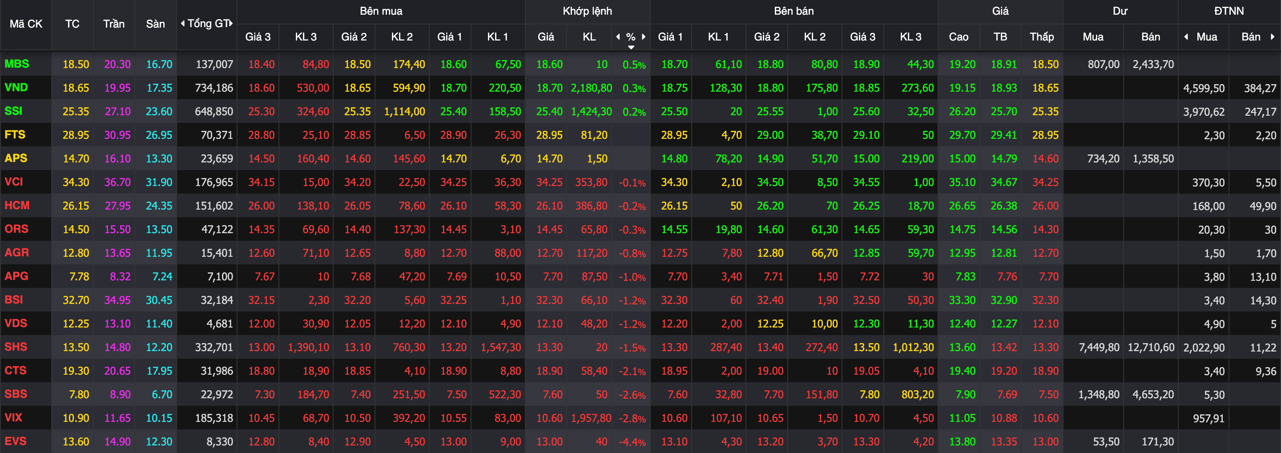Sort by the Sàn column header
Image resolution: width=1281 pixels, height=453 pixels.
155,24
